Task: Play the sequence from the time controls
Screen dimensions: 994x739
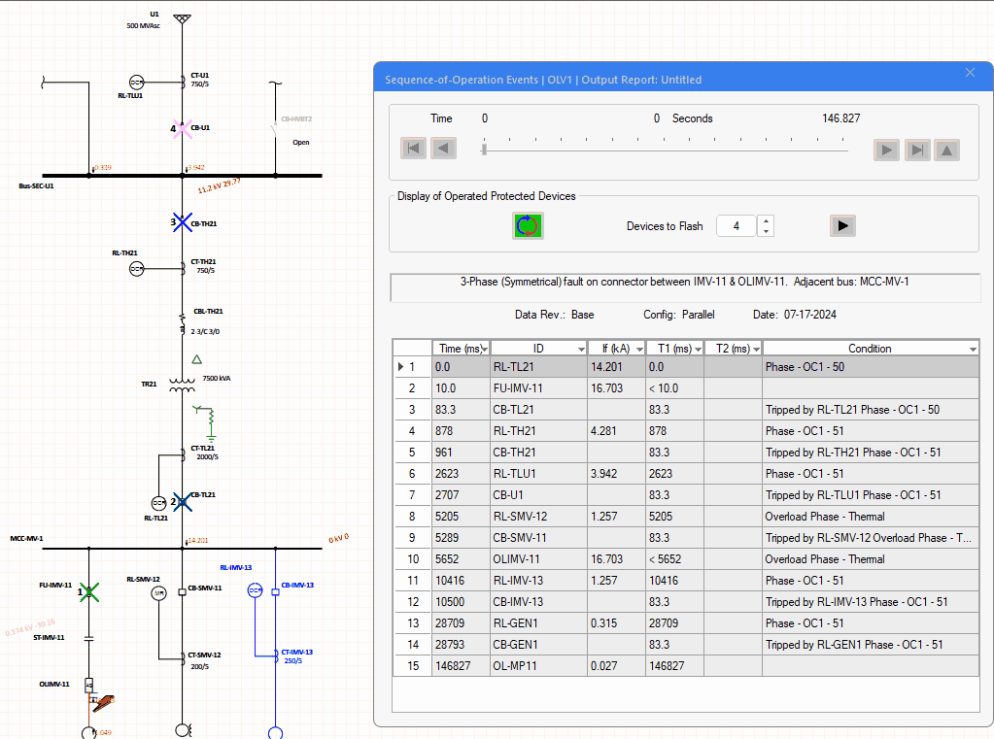Action: tap(886, 150)
